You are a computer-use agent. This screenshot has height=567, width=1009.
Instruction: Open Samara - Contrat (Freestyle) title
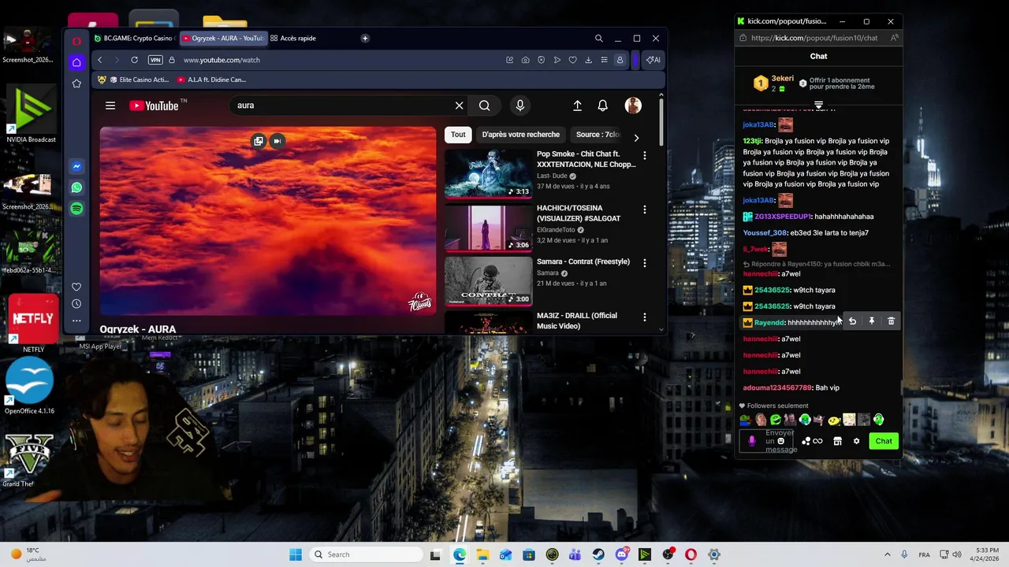click(583, 261)
